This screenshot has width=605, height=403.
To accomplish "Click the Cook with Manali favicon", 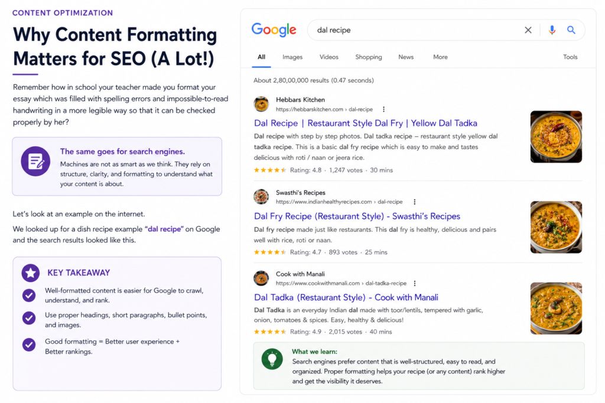I will click(x=261, y=278).
